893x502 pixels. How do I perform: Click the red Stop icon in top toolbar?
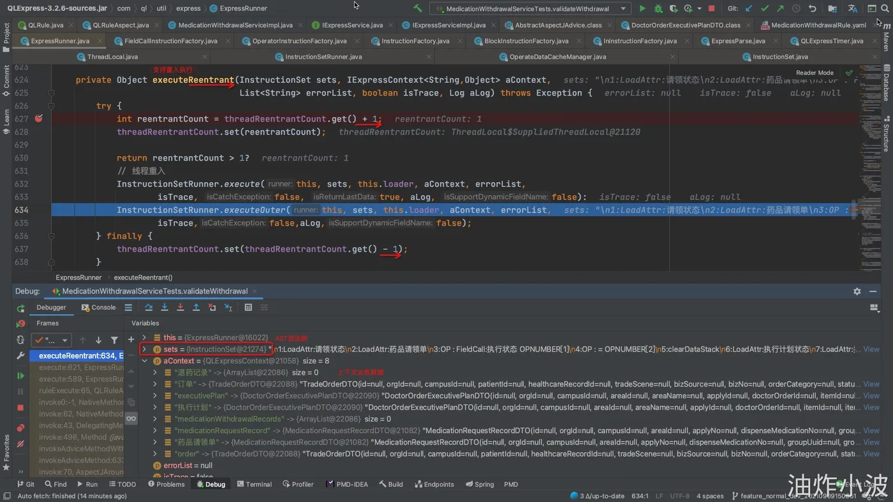[x=712, y=9]
